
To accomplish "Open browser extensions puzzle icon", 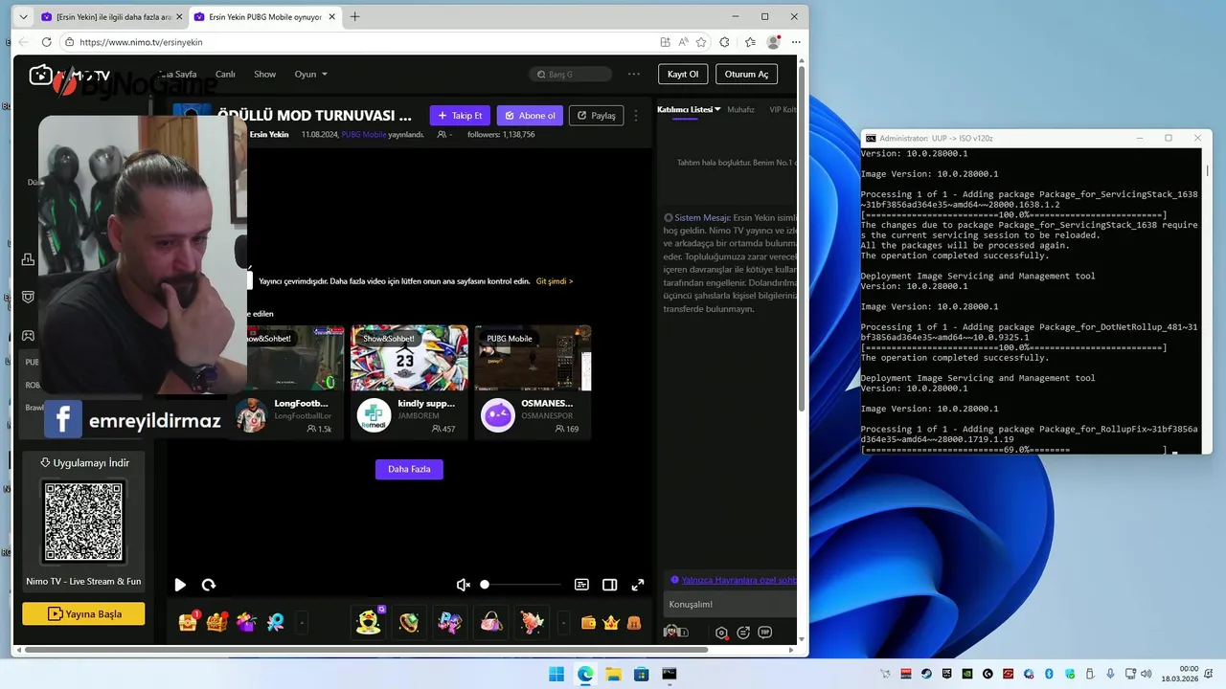I will [x=724, y=42].
